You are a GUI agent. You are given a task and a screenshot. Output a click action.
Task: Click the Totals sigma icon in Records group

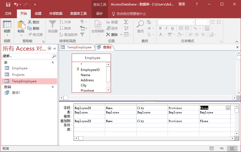point(126,22)
